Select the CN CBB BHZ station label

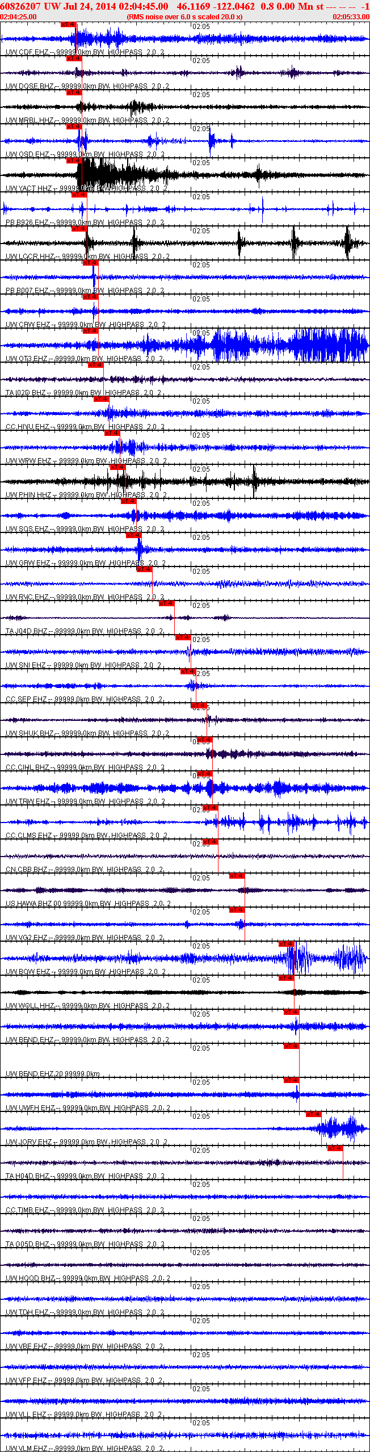[x=85, y=870]
